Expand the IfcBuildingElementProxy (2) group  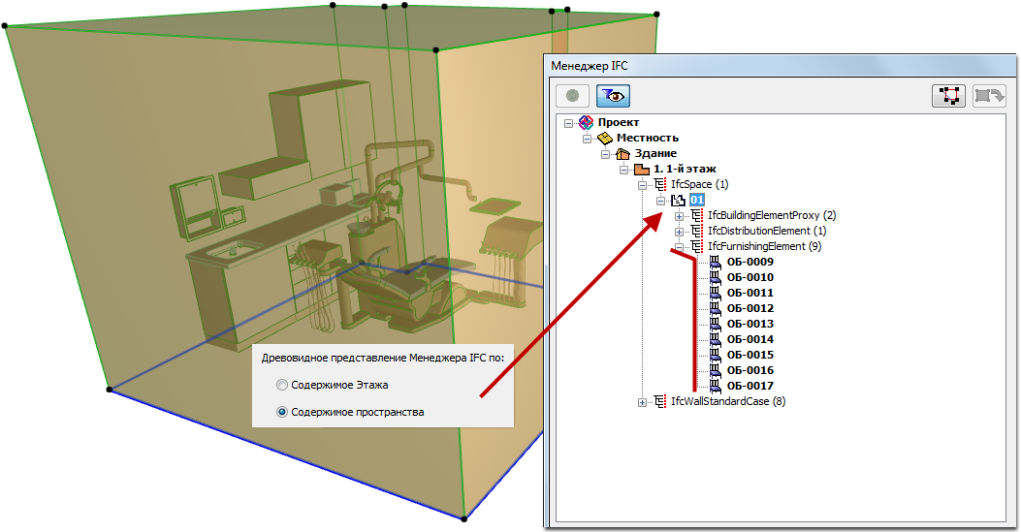click(679, 216)
